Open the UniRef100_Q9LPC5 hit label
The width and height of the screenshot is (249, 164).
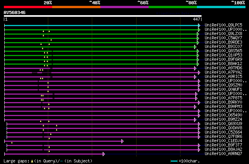[x=223, y=25]
